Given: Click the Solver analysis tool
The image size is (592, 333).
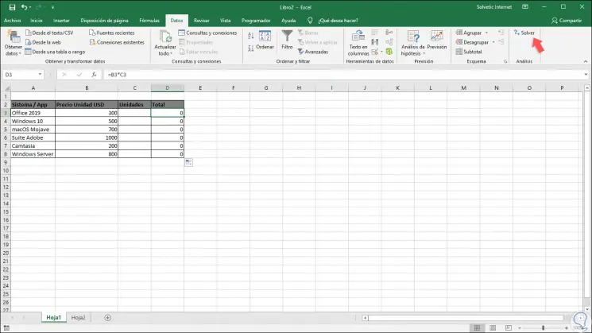Looking at the screenshot, I should click(524, 33).
